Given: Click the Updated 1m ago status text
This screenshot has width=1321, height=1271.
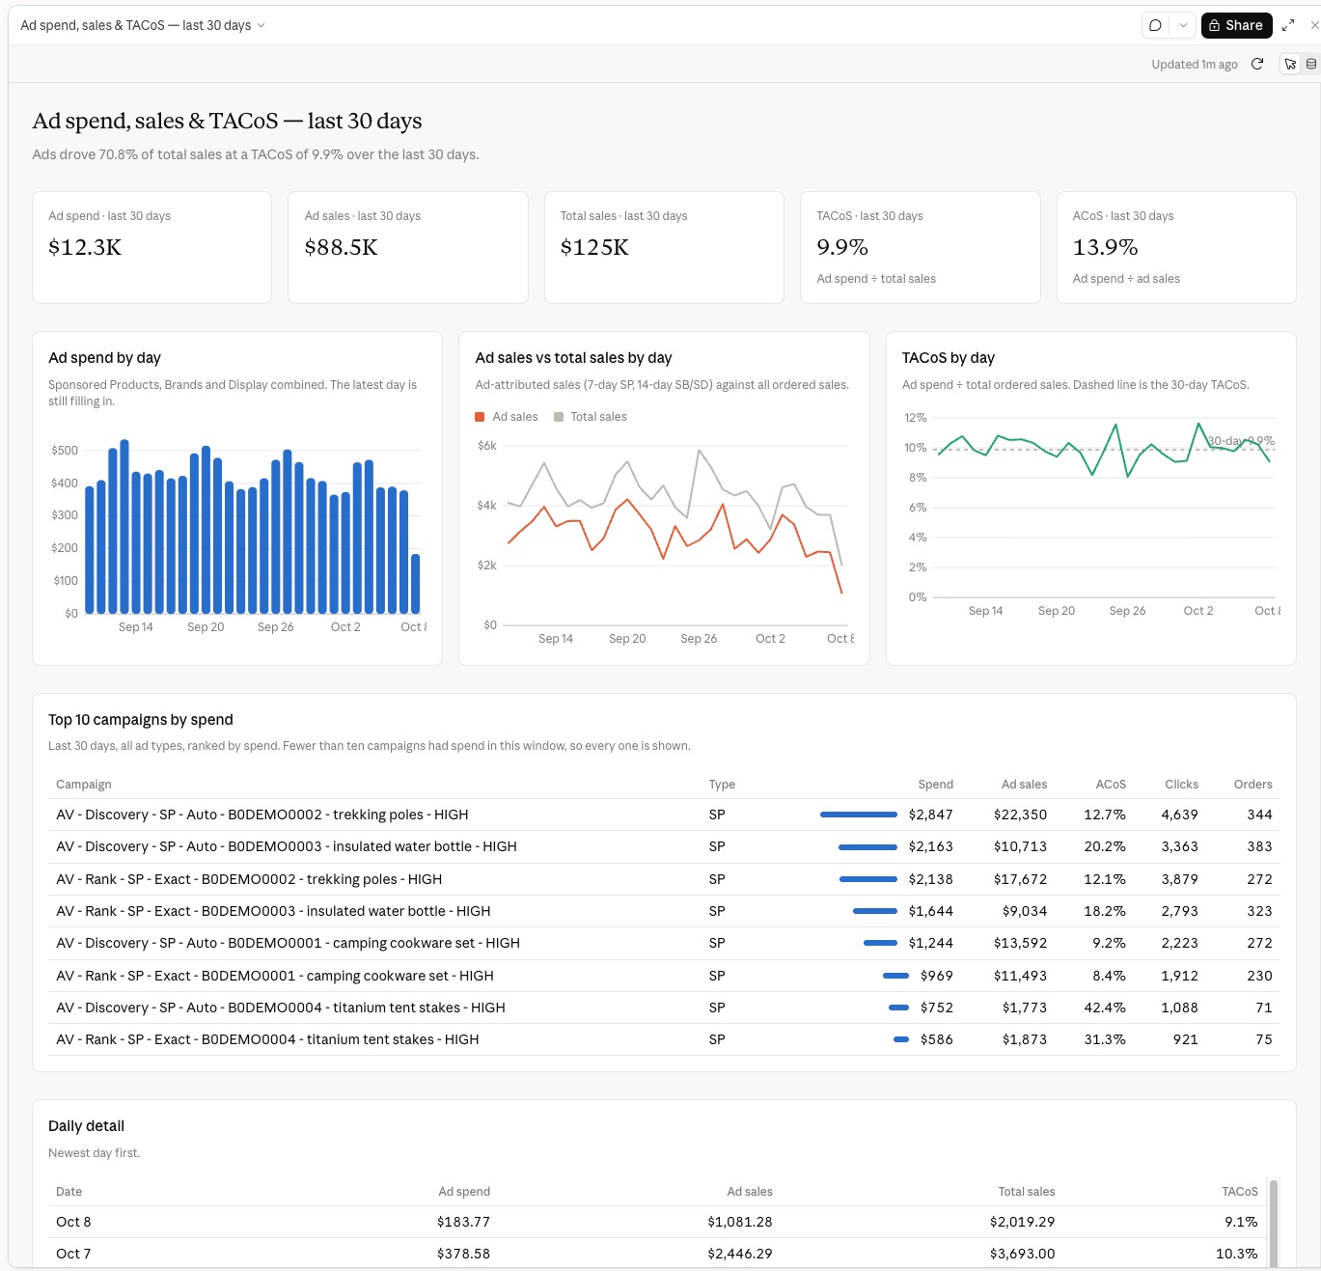Looking at the screenshot, I should click(1195, 65).
